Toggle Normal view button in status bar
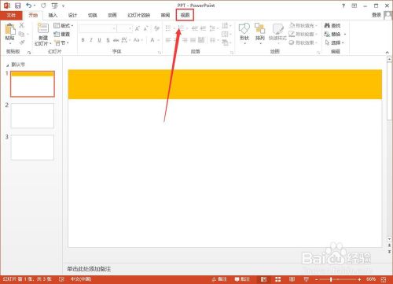The width and height of the screenshot is (393, 284). point(263,279)
